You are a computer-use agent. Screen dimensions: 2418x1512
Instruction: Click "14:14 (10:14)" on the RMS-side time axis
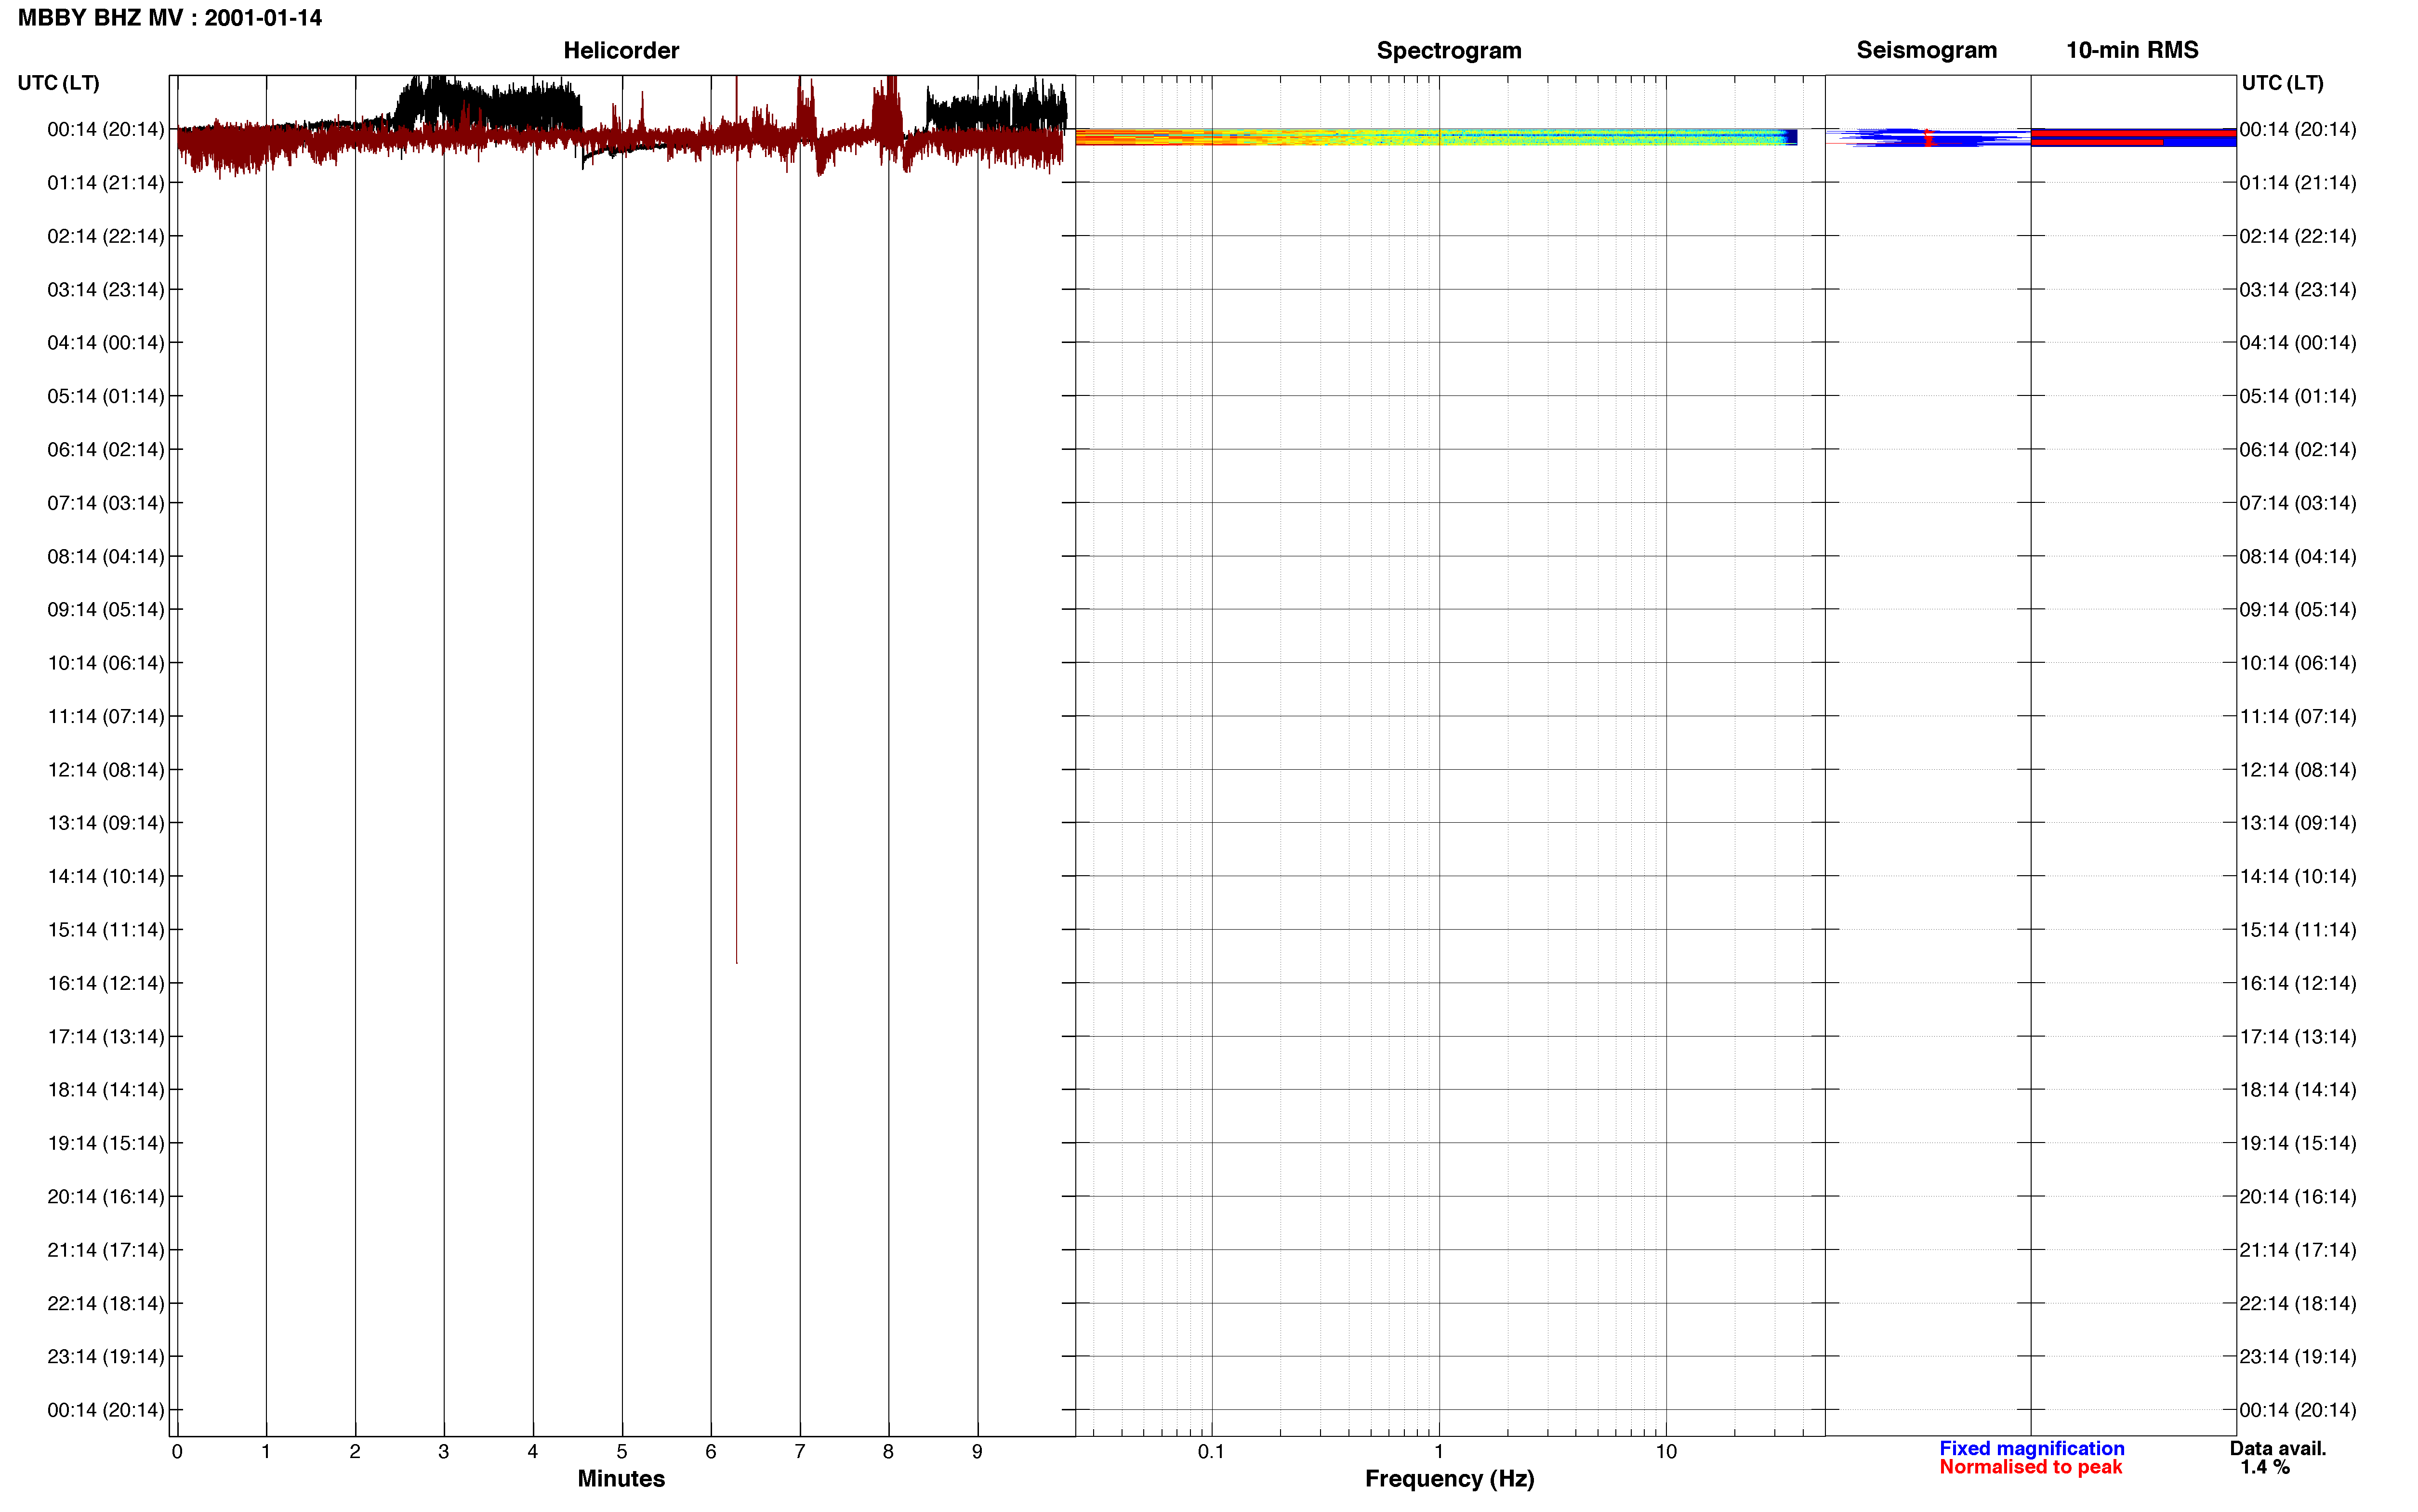tap(2298, 877)
